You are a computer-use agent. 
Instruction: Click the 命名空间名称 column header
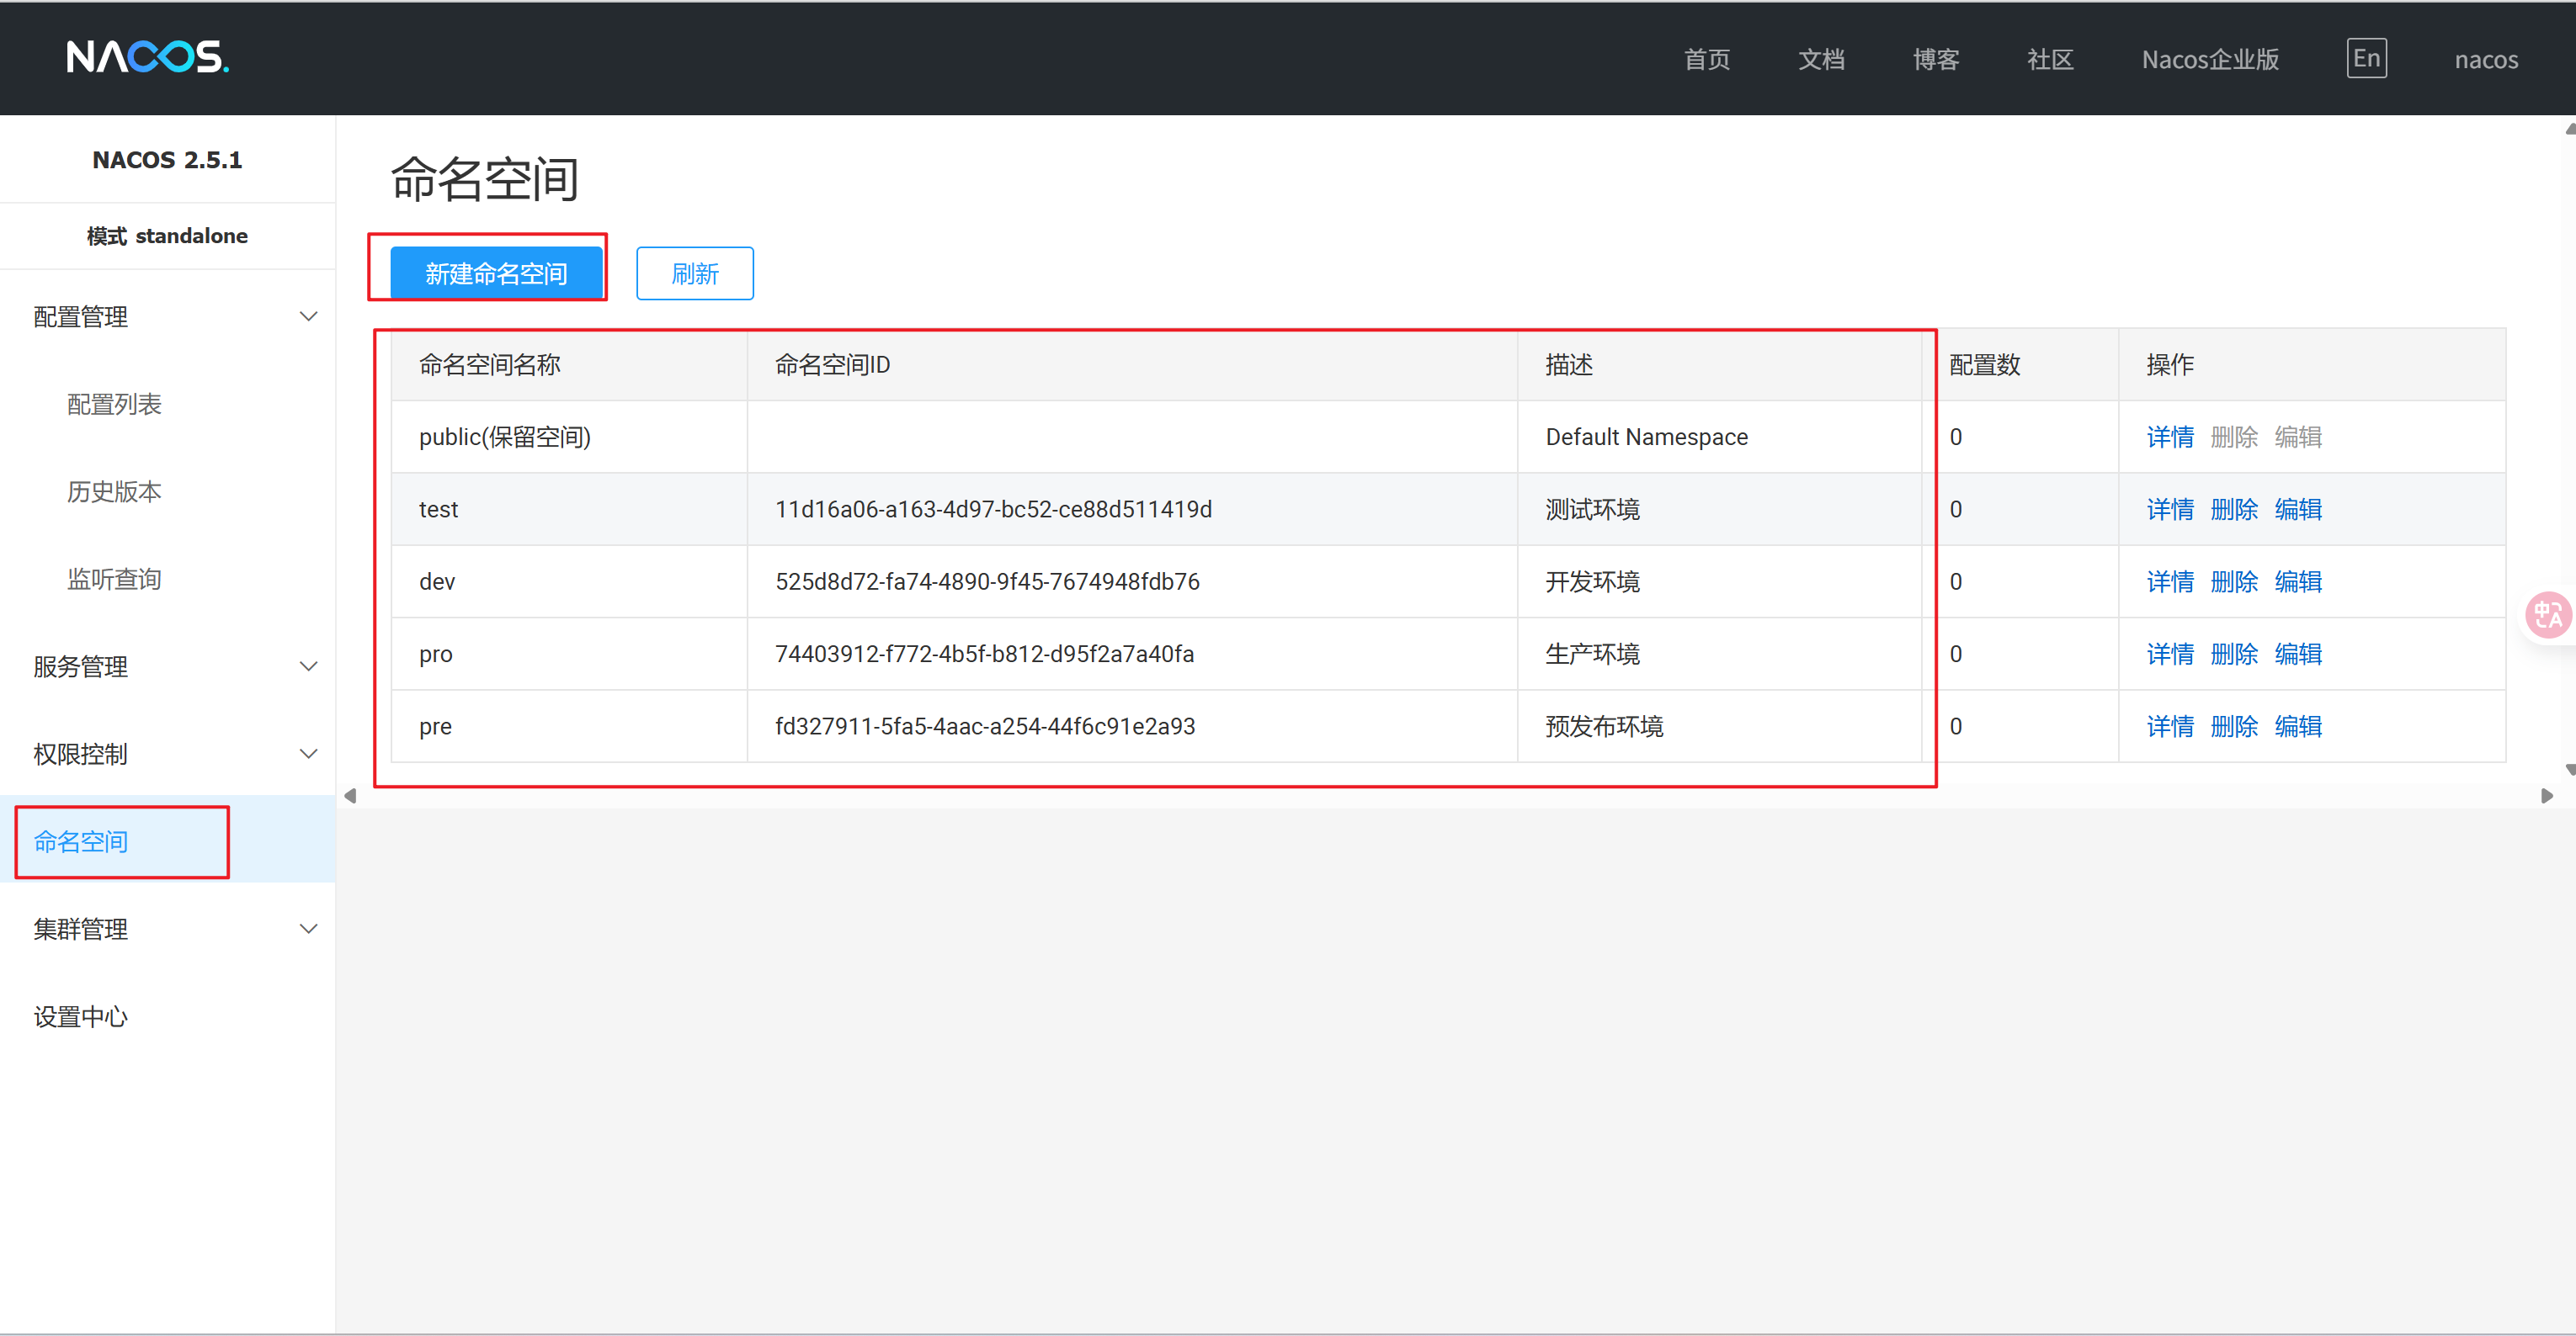click(x=569, y=365)
